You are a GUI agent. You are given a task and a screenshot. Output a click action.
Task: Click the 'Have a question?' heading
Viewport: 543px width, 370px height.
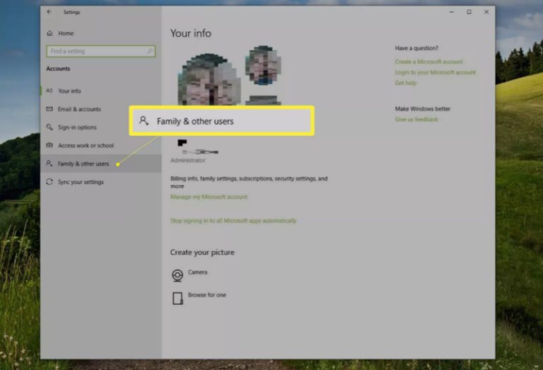(x=416, y=48)
